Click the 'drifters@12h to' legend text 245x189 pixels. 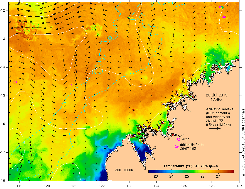[x=192, y=145]
